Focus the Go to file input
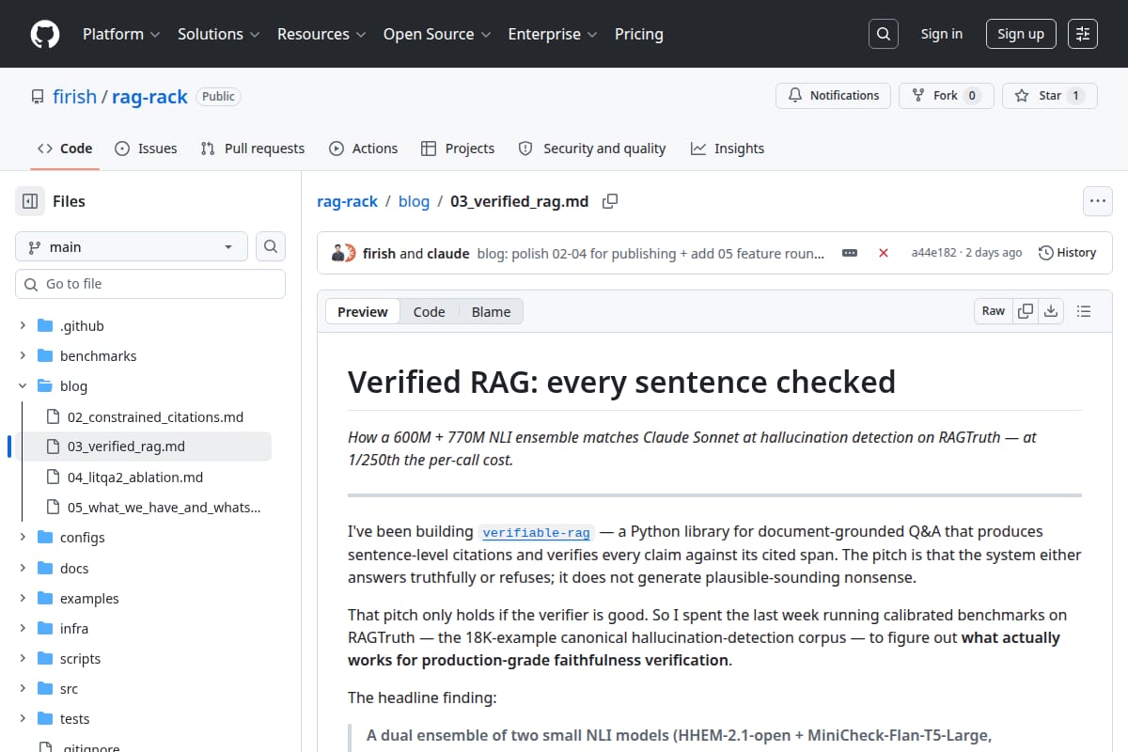This screenshot has height=752, width=1128. pyautogui.click(x=150, y=284)
